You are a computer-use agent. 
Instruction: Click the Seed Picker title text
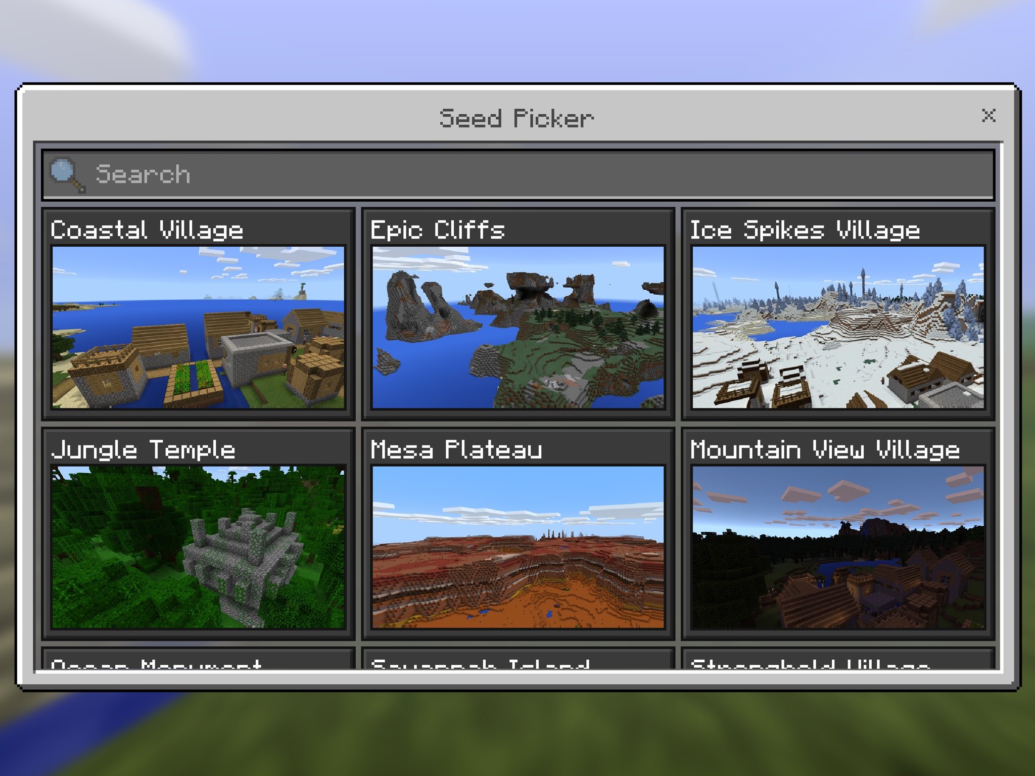coord(515,117)
